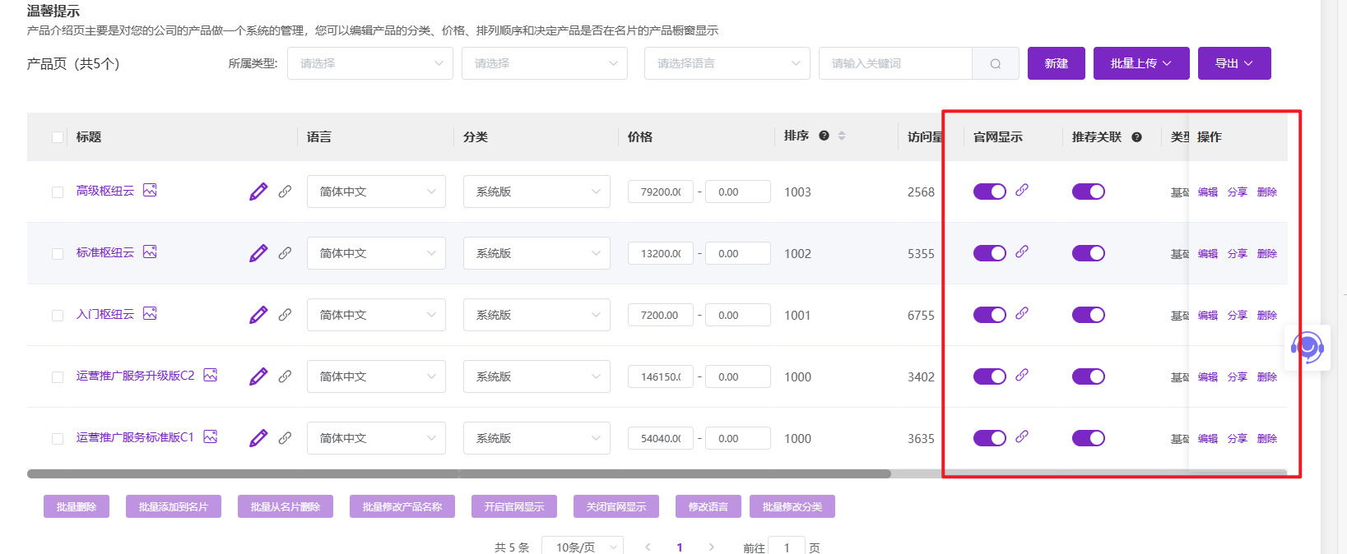Viewport: 1347px width, 554px height.
Task: Click the 排序 help question mark icon
Action: pyautogui.click(x=824, y=136)
